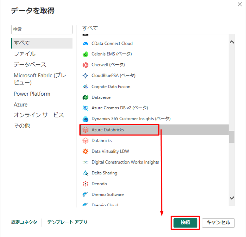Select Delta Sharing entry

pos(104,173)
